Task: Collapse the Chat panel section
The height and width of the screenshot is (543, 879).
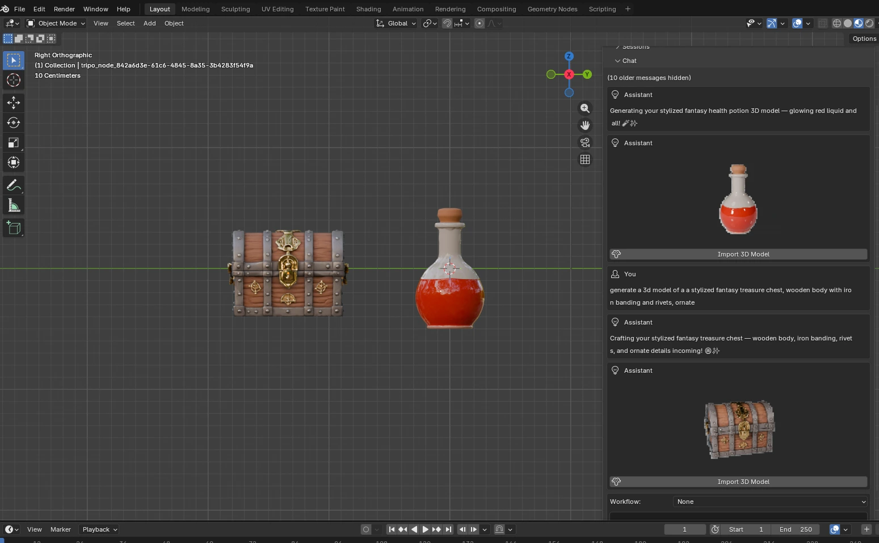Action: tap(625, 61)
